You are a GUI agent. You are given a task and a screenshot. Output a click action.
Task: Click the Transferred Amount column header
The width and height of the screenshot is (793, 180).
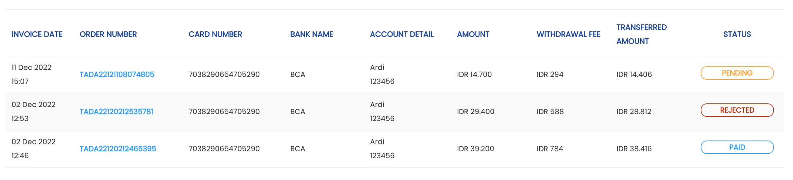pos(642,34)
